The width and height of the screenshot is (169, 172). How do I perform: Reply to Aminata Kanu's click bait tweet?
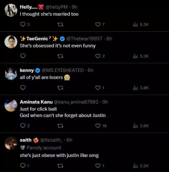(23, 126)
